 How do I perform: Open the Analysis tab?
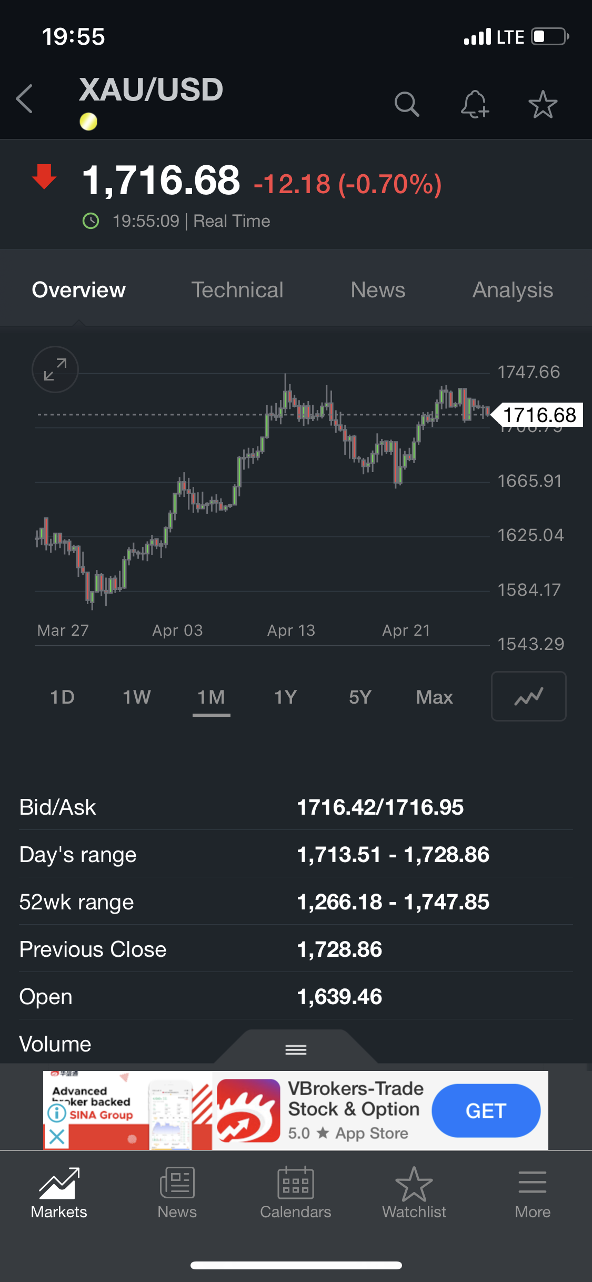(512, 290)
